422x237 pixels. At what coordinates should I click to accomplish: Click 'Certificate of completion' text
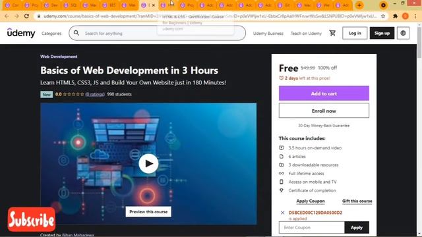coord(312,190)
